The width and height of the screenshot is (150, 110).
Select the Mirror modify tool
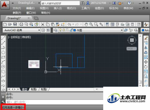[x=146, y=48]
